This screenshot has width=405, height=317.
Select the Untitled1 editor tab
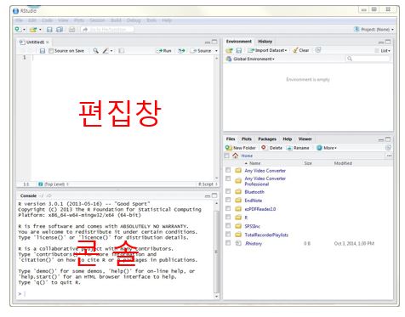pyautogui.click(x=35, y=42)
